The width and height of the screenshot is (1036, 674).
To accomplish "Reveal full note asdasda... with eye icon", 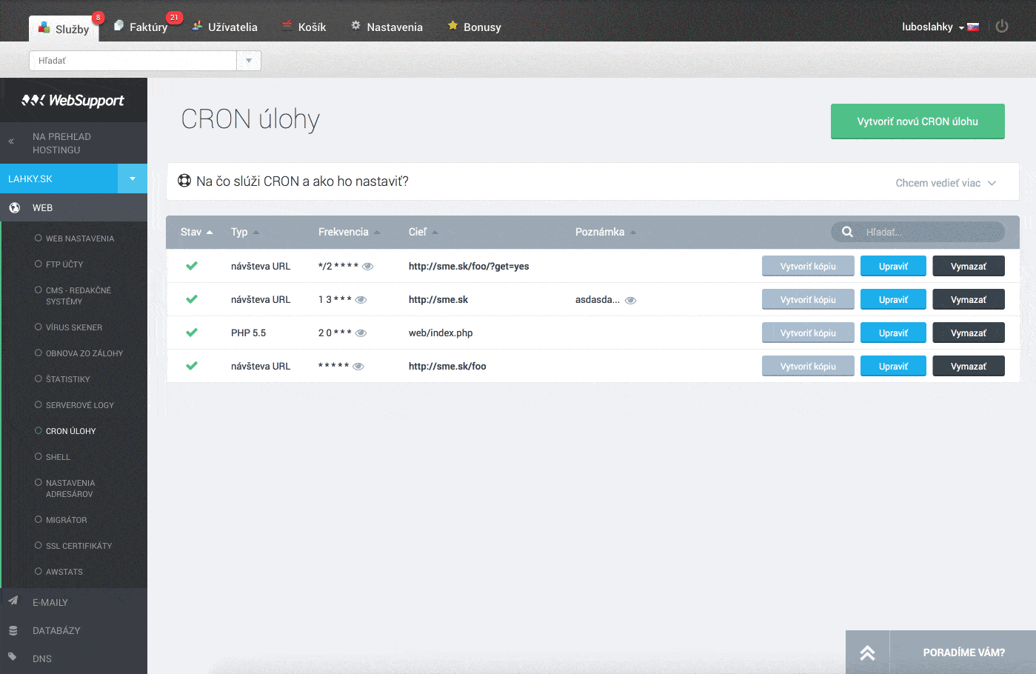I will (x=630, y=301).
